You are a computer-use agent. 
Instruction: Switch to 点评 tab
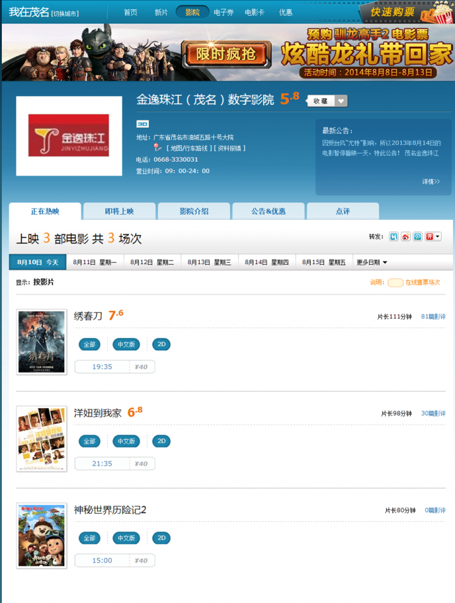tap(343, 211)
